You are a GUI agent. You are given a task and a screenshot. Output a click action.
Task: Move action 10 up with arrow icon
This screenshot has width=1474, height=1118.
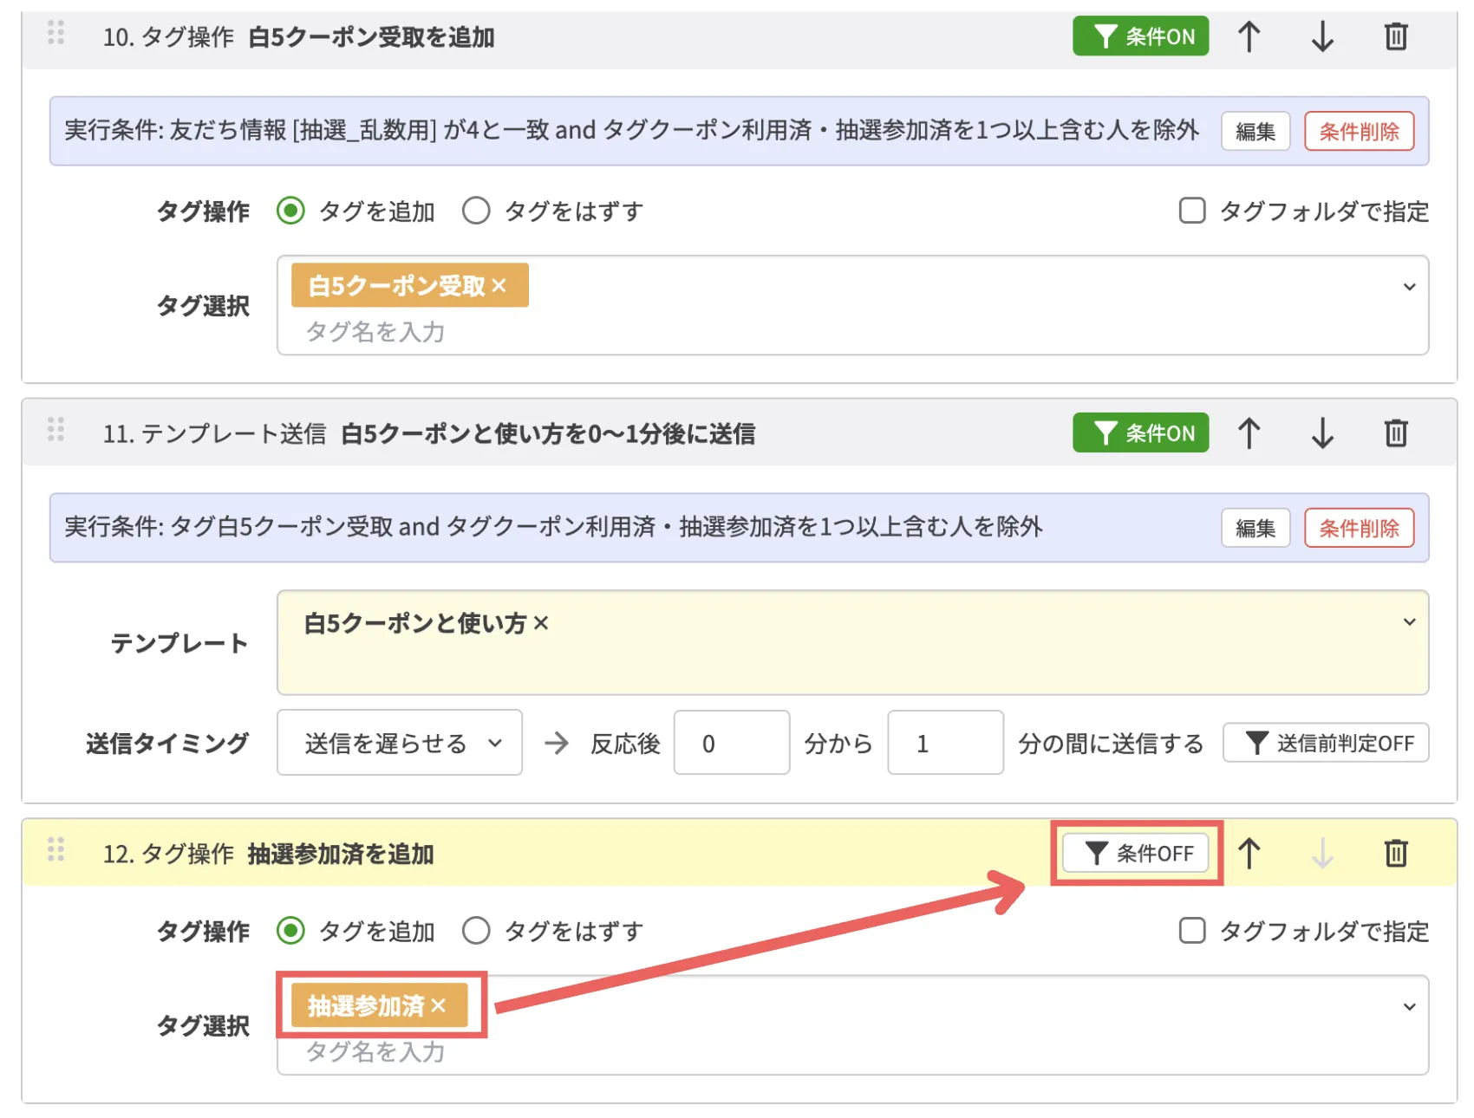pos(1249,36)
